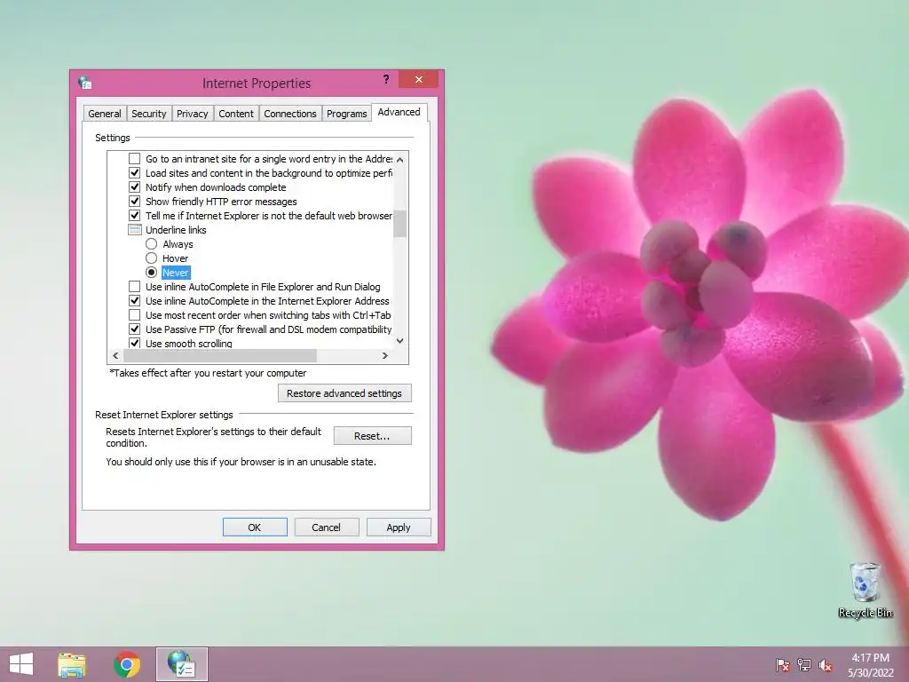
Task: Click the Cancel button
Action: (327, 527)
